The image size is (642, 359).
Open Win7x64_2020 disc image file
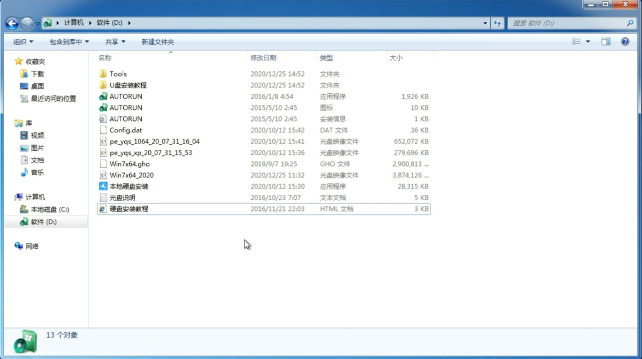coord(131,175)
